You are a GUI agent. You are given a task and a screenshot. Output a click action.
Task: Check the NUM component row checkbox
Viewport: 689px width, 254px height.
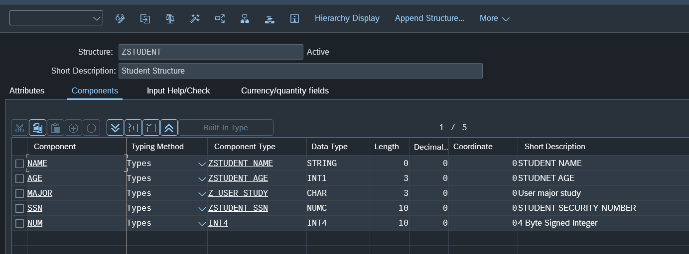tap(19, 223)
